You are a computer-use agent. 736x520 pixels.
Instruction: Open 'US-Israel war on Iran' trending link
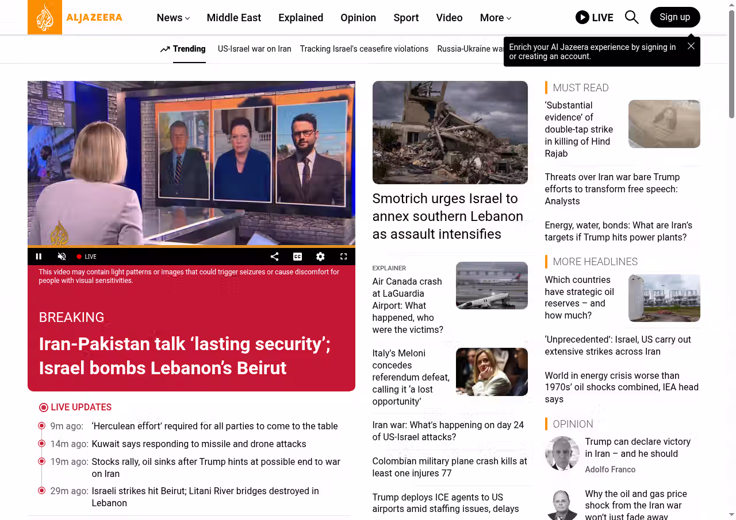point(254,49)
